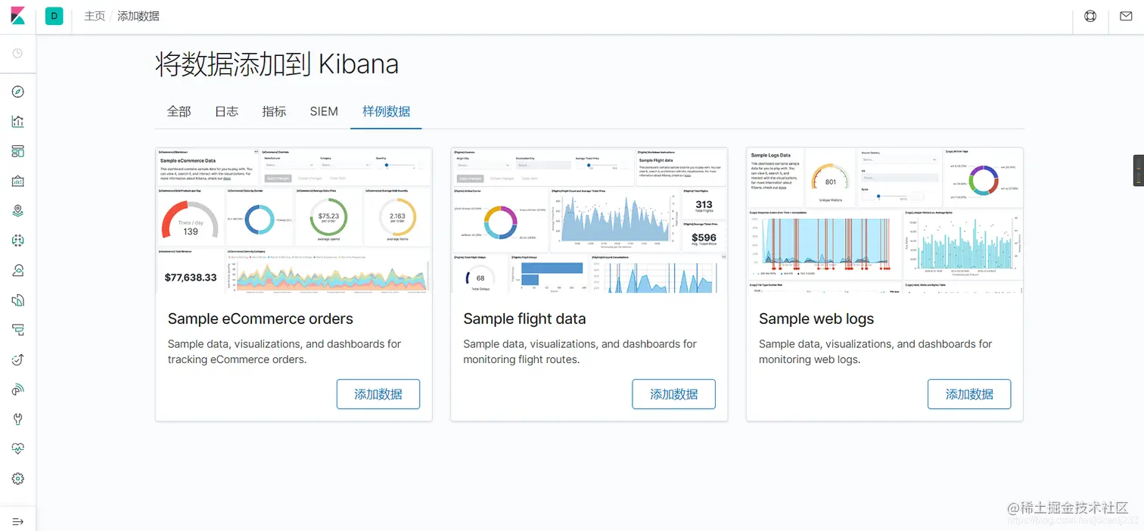Open Dev Tools wrench icon
Viewport: 1144px width, 531px height.
(18, 419)
